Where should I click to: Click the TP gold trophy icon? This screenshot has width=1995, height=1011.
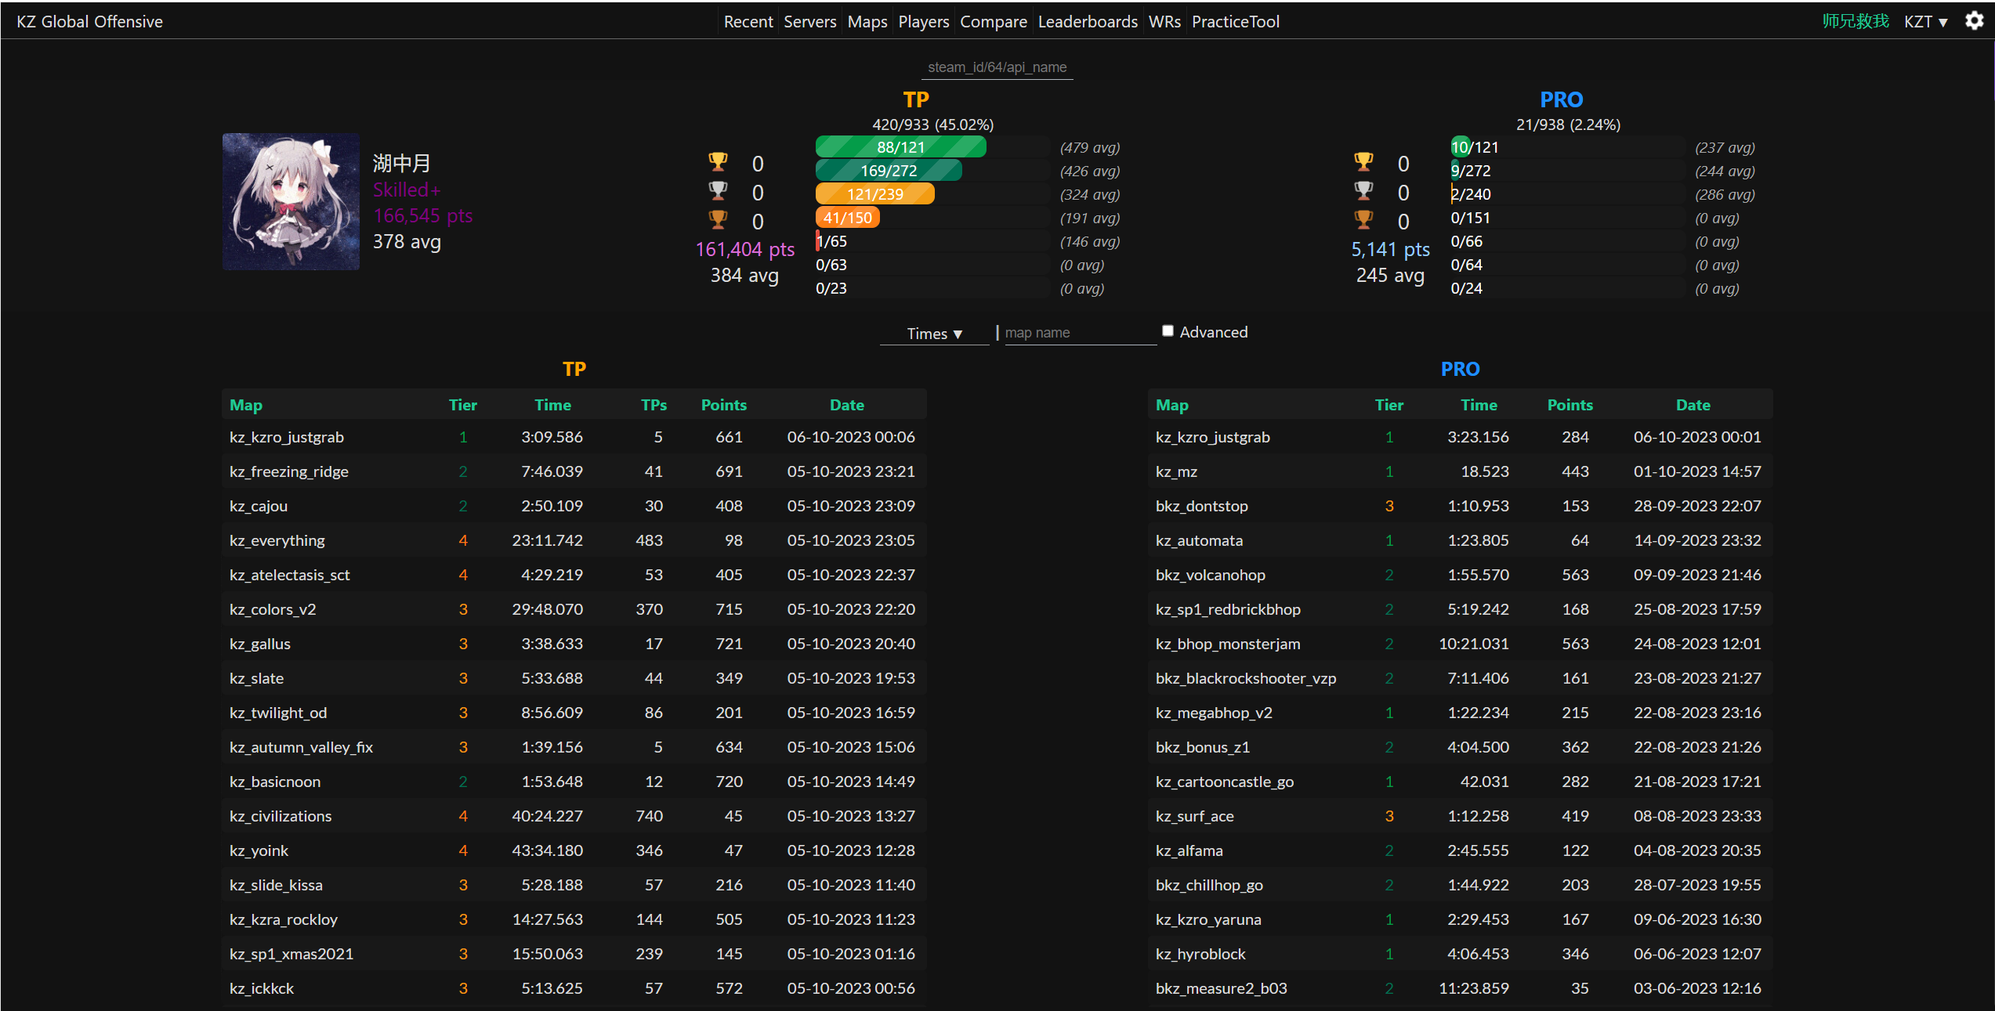coord(718,162)
